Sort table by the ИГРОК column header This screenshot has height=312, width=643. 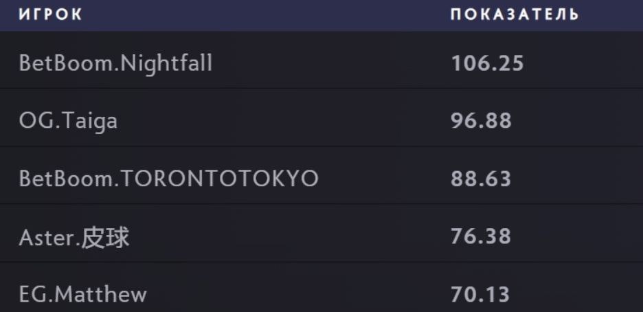coord(50,15)
